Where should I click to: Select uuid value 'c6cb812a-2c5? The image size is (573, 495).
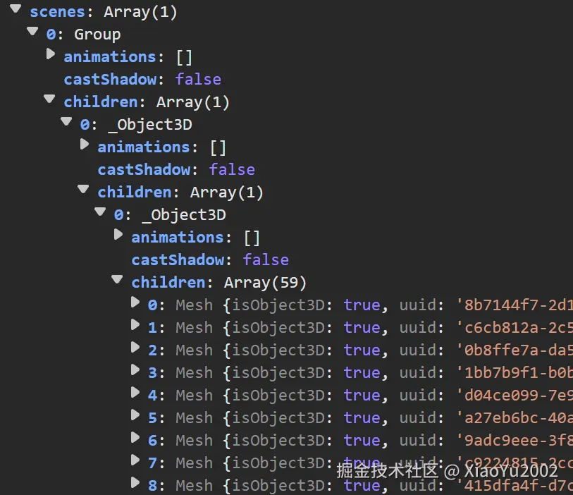tap(515, 328)
